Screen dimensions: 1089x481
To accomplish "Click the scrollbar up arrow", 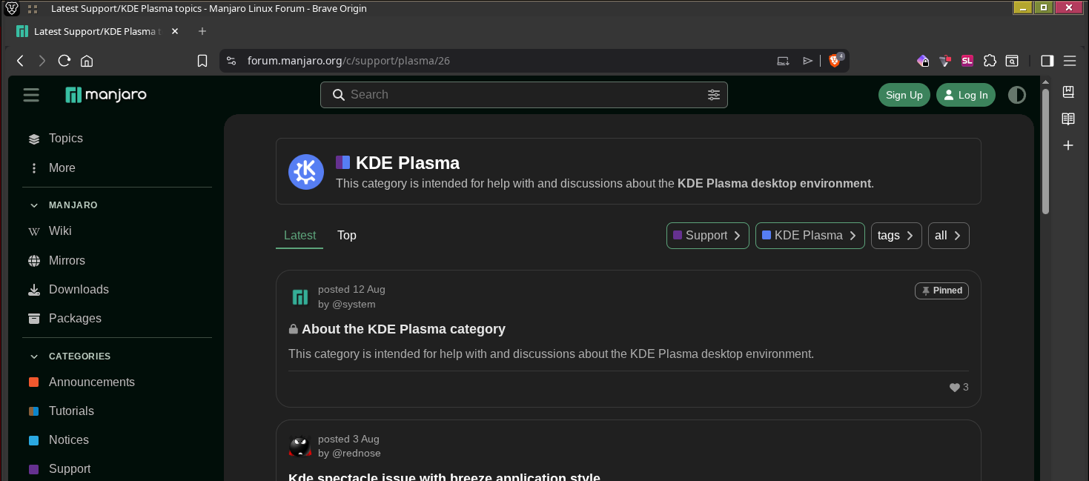I will [x=1046, y=82].
